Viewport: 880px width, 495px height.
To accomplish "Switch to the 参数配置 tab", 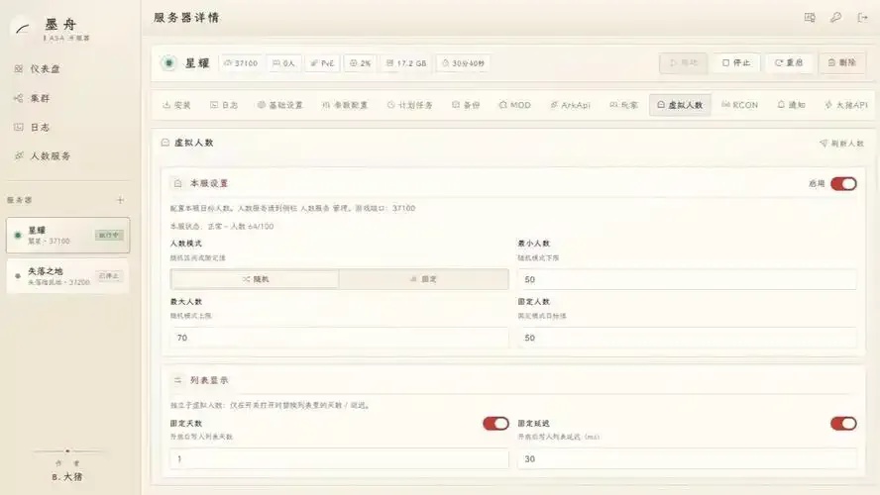I will click(345, 105).
